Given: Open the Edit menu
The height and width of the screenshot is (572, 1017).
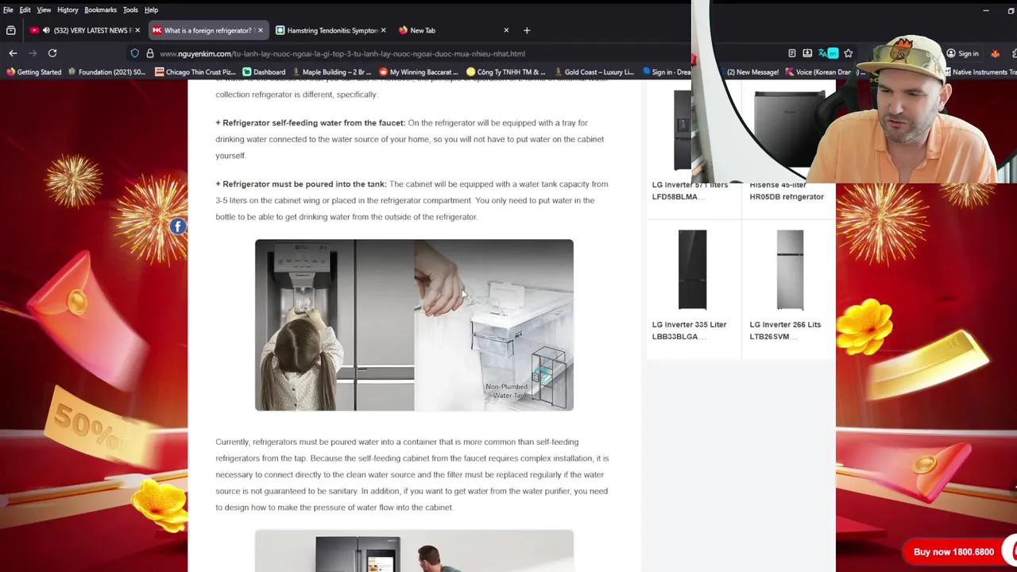Looking at the screenshot, I should coord(25,10).
